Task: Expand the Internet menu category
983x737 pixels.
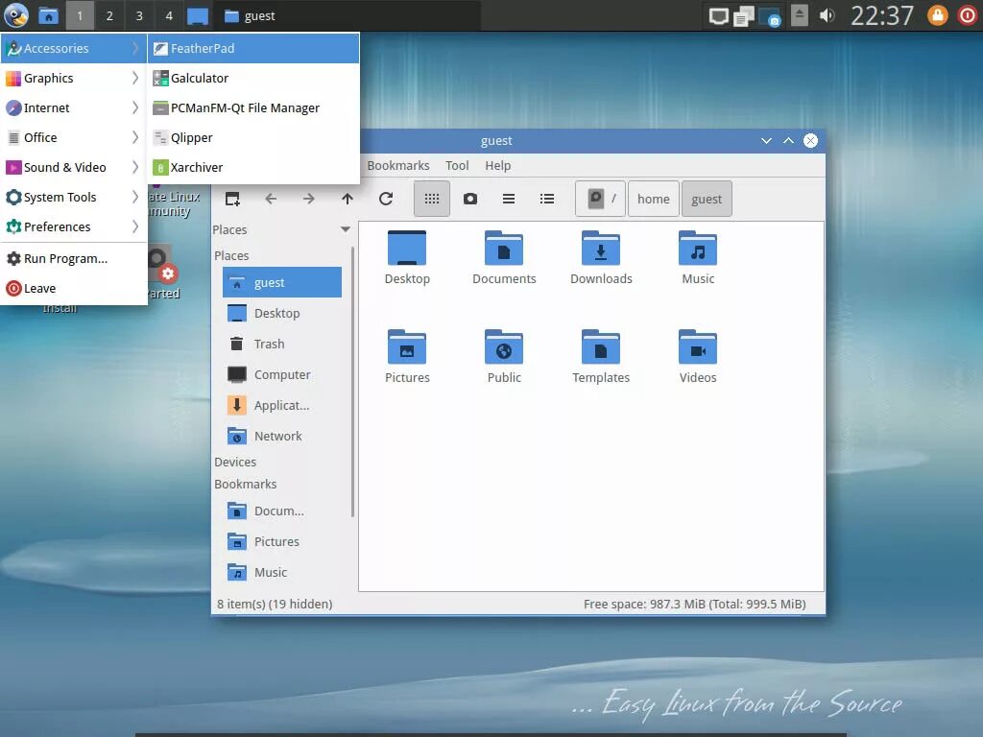Action: (73, 107)
